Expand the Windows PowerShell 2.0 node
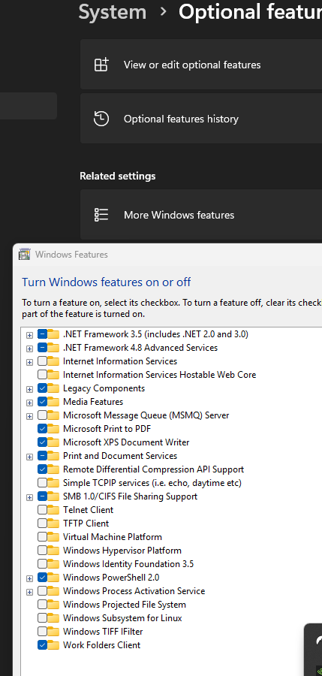This screenshot has width=322, height=676. [x=29, y=578]
